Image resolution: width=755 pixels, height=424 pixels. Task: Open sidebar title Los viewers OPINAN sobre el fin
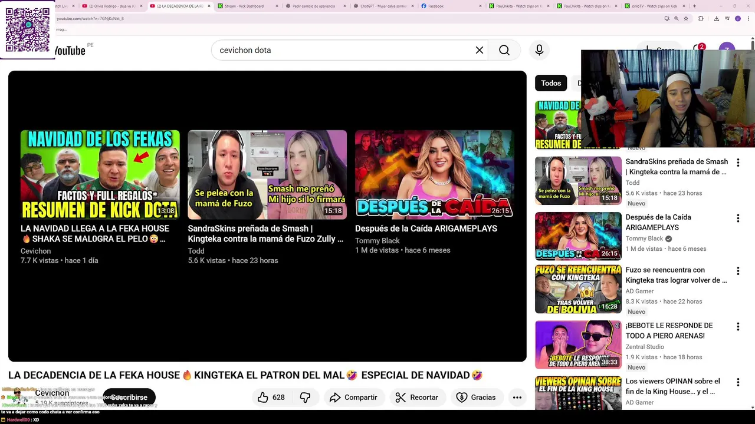tap(673, 386)
